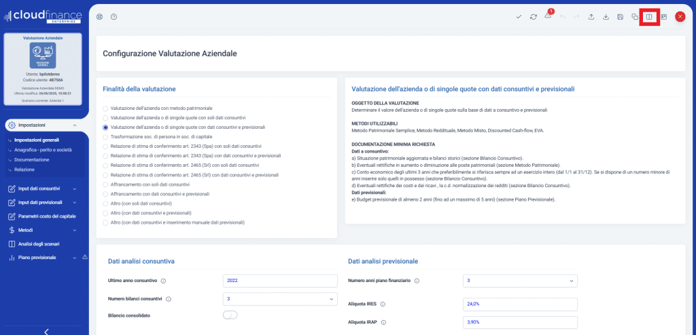This screenshot has height=335, width=696.
Task: Select art. 2343 (Spa) consuntivi e previsionali
Action: 105,156
